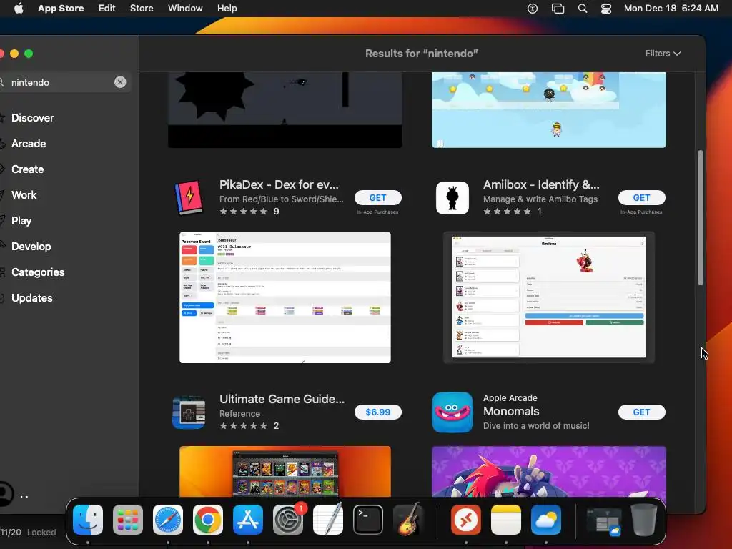Click the Stage Manager menu bar icon
The width and height of the screenshot is (732, 549).
(x=558, y=9)
